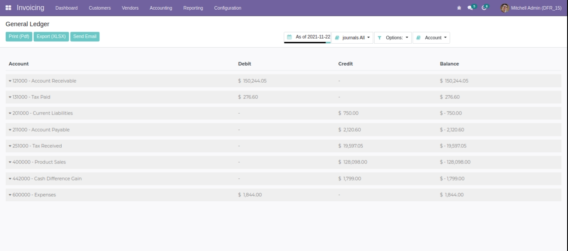Expand the 600000 Expenses row

point(32,195)
